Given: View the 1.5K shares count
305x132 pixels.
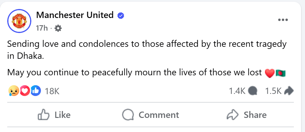Looking at the screenshot, I should pos(273,91).
